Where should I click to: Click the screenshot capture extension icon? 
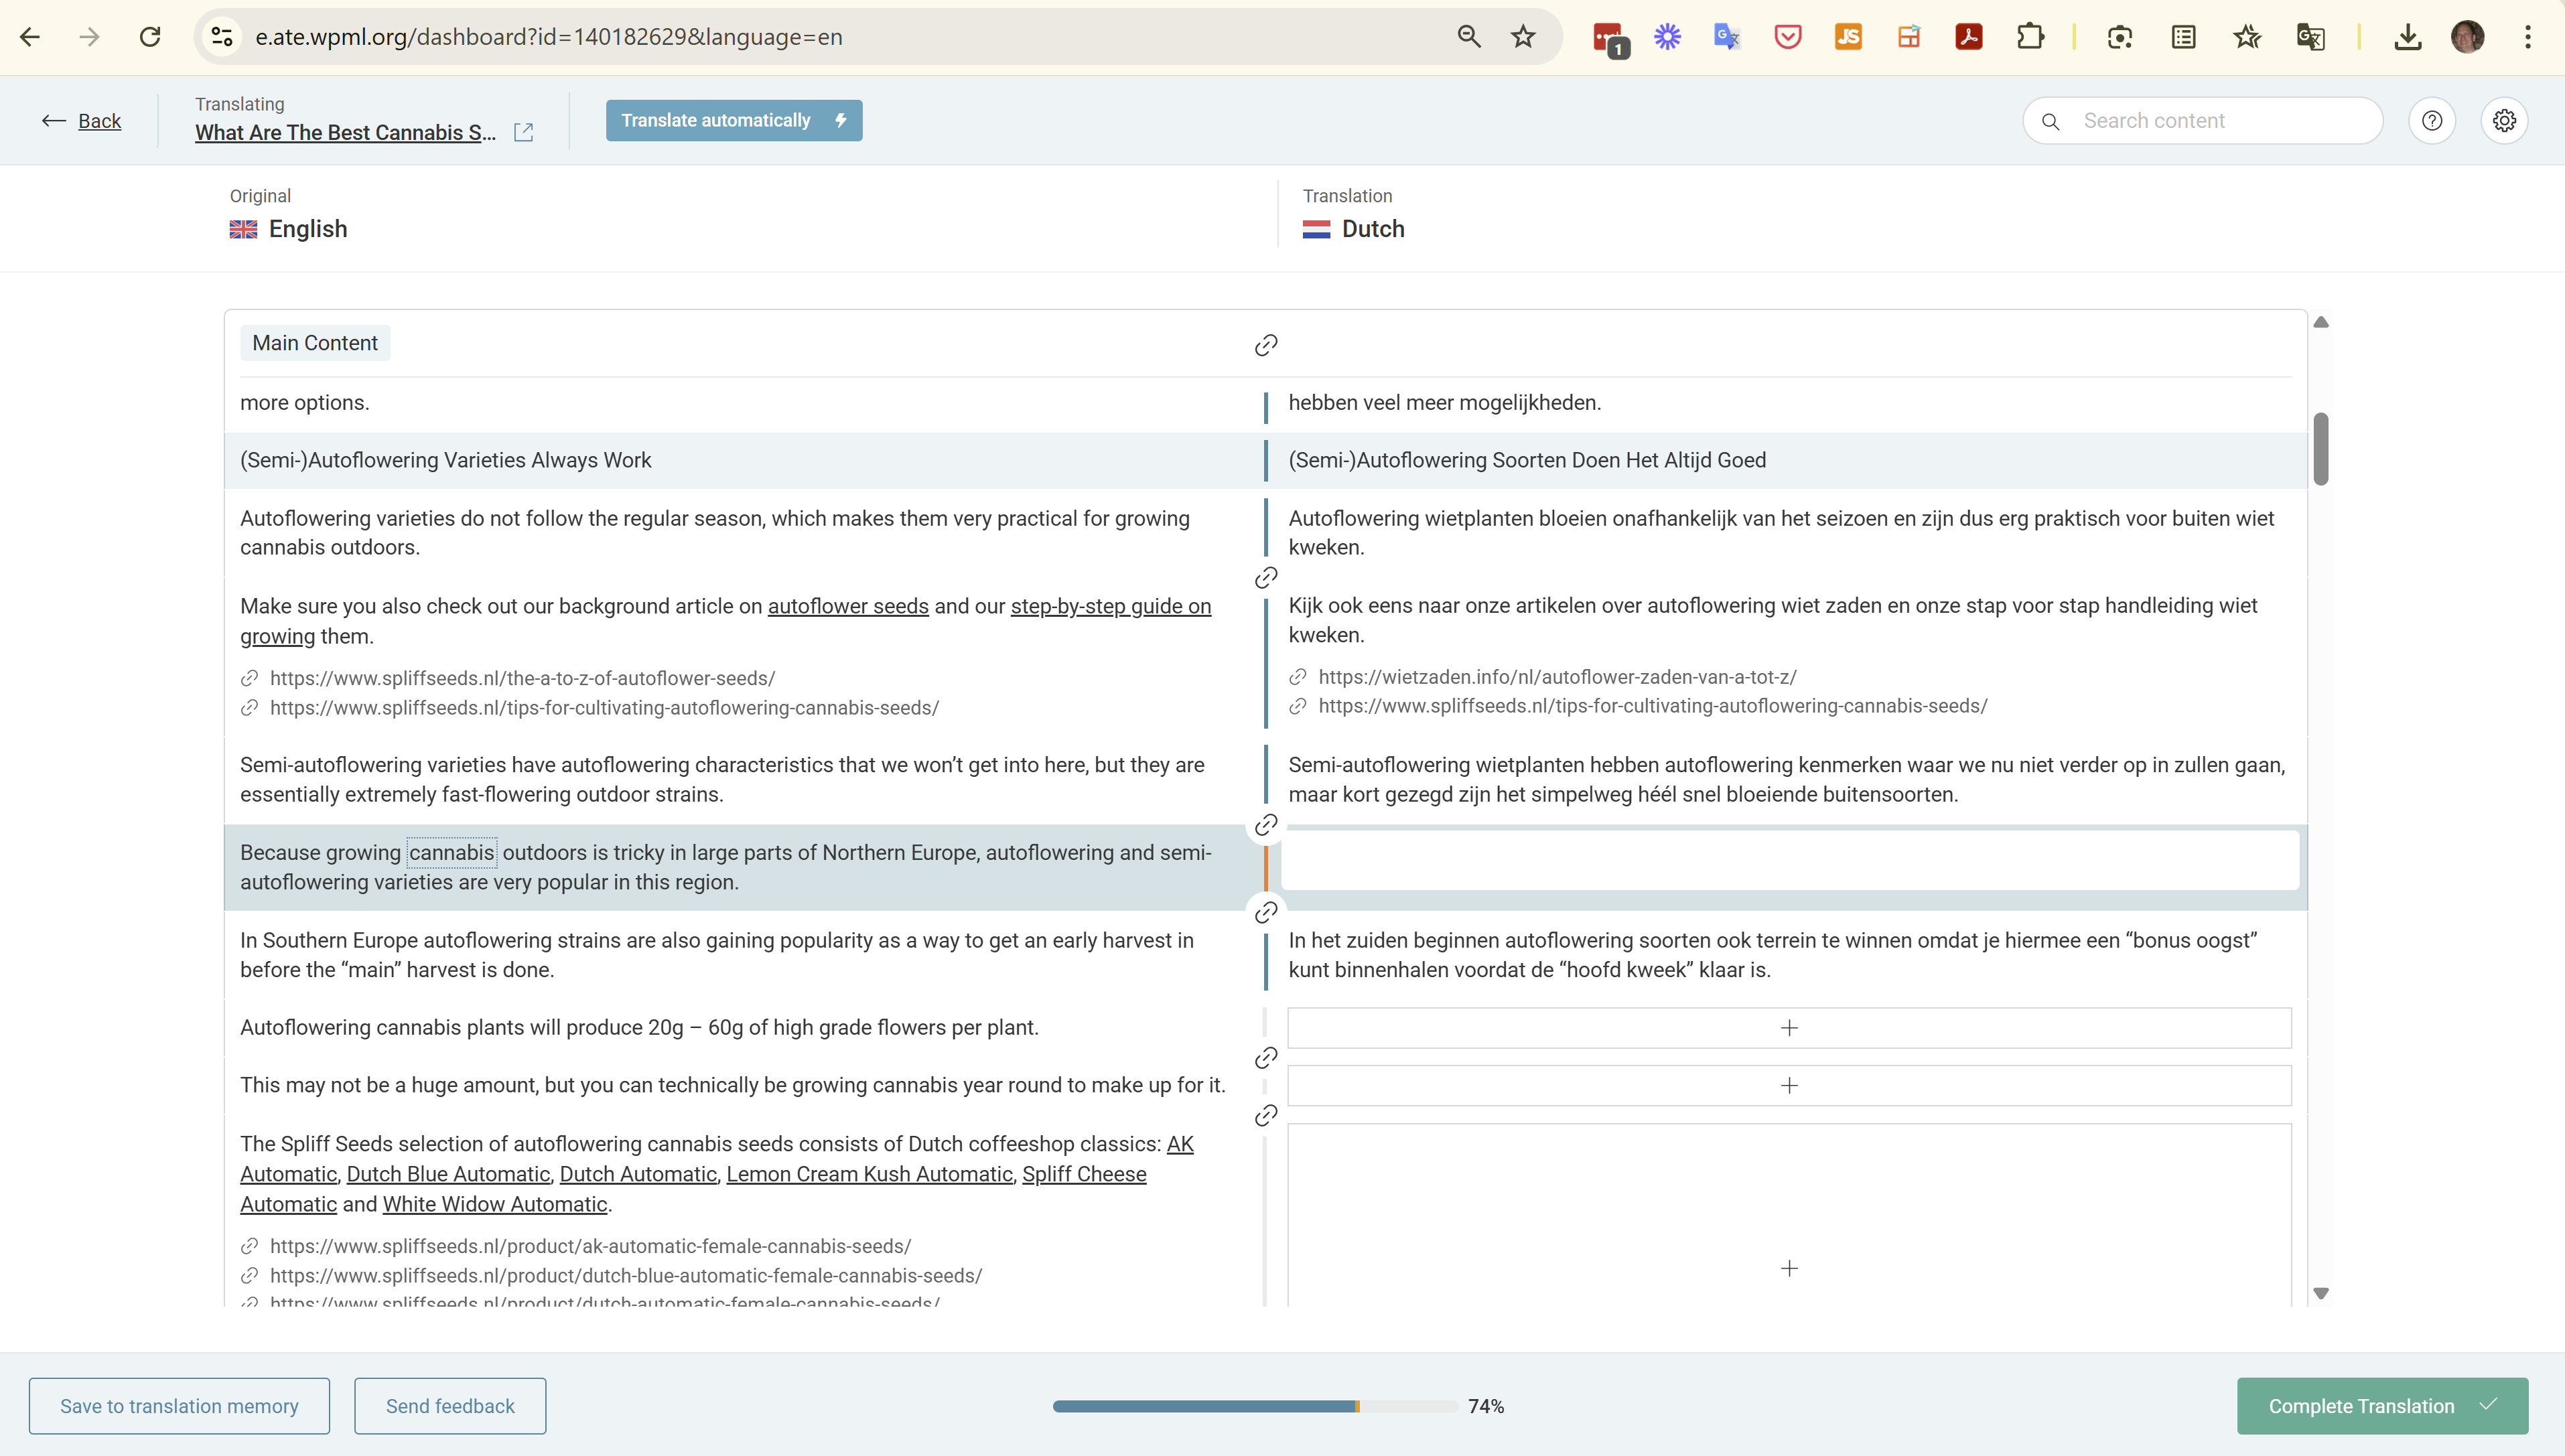coord(2120,37)
